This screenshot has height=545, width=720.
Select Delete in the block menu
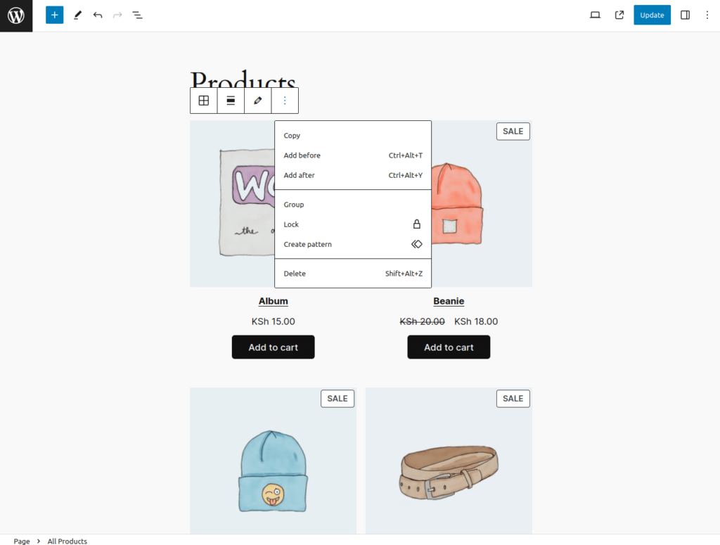(x=353, y=273)
